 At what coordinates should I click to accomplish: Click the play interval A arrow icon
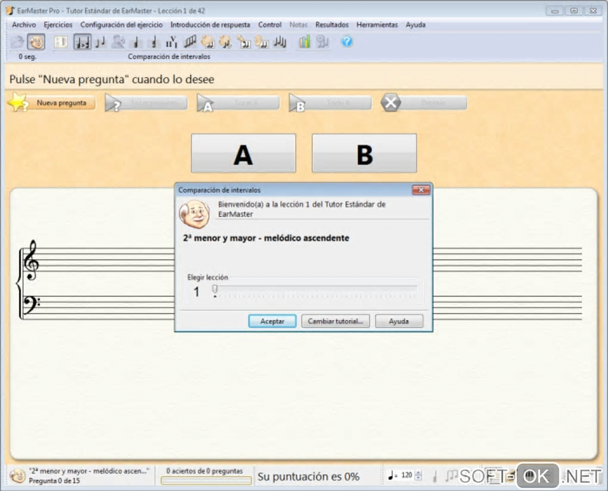pos(205,103)
